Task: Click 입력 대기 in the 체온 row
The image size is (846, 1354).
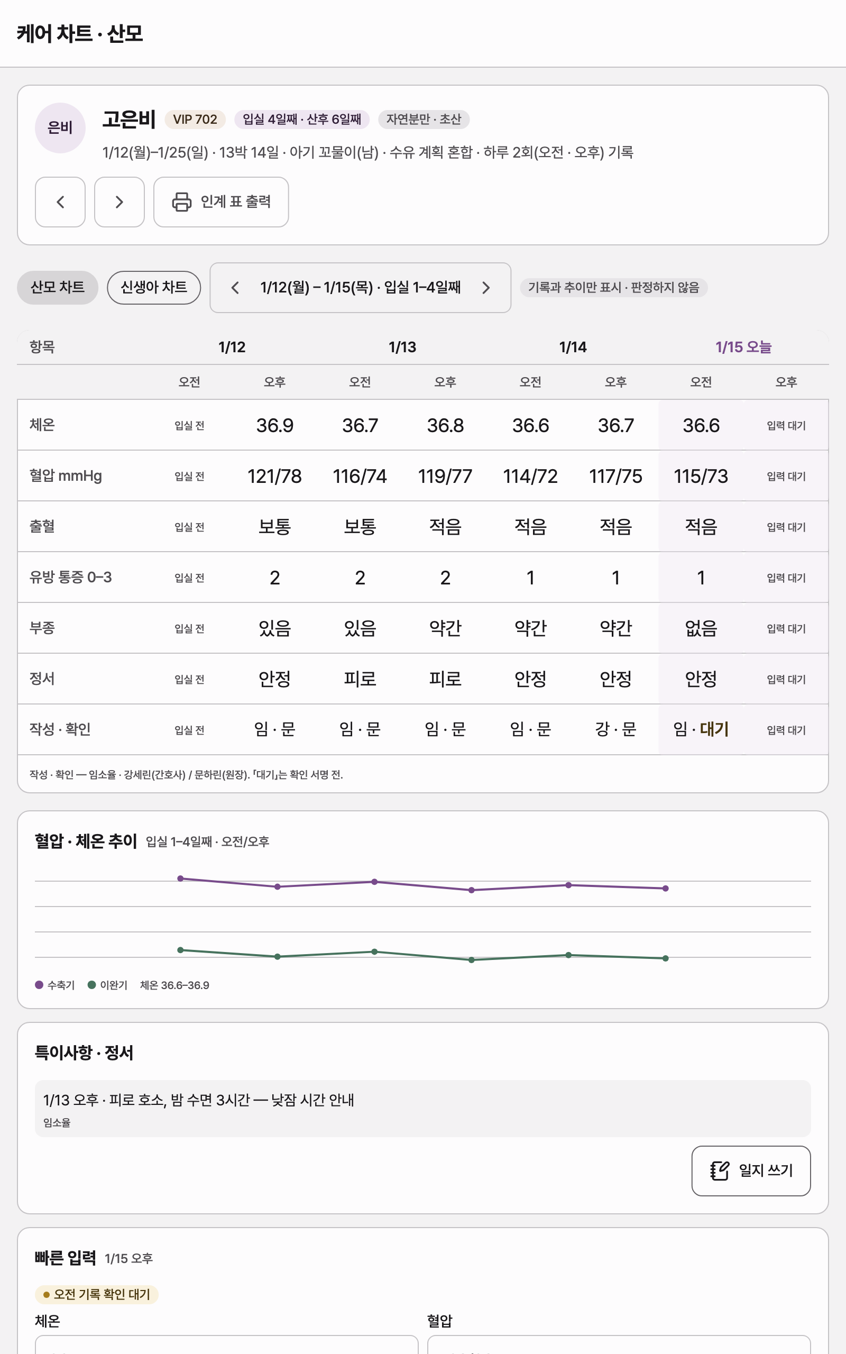Action: (786, 425)
